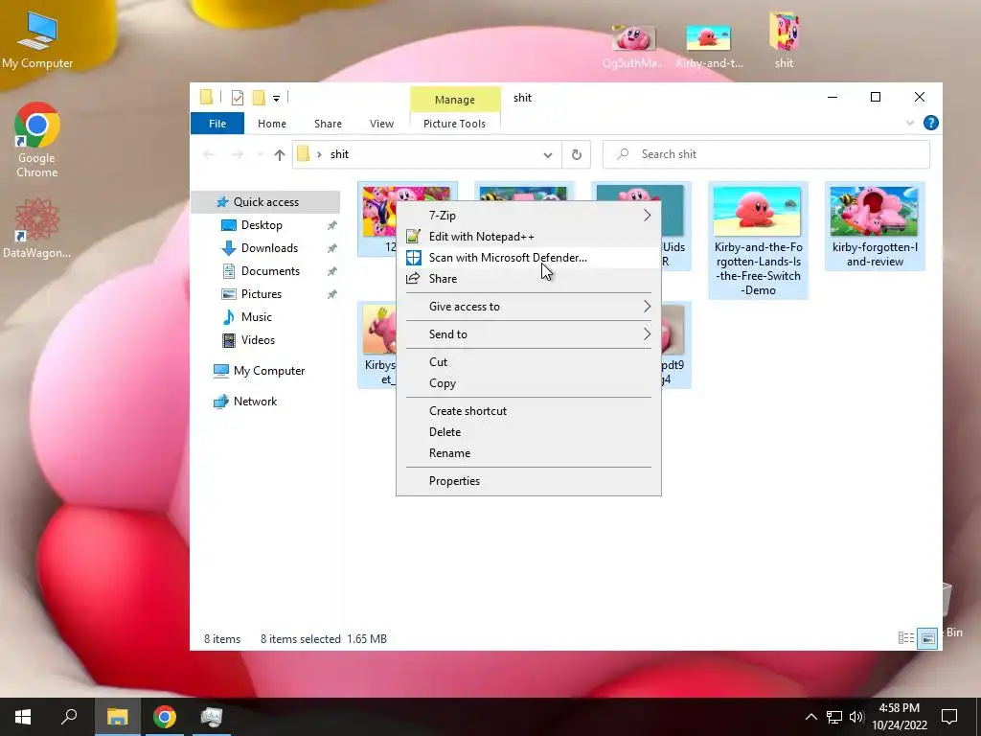
Task: Open Documents in navigation pane
Action: [270, 271]
